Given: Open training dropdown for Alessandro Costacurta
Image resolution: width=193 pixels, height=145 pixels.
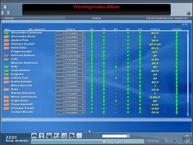Looking at the screenshot, I should (x=71, y=33).
